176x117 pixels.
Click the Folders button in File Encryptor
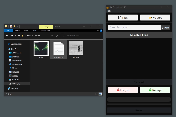(x=155, y=18)
